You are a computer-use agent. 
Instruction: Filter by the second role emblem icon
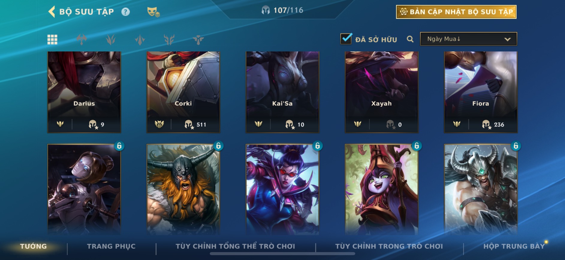pos(111,39)
